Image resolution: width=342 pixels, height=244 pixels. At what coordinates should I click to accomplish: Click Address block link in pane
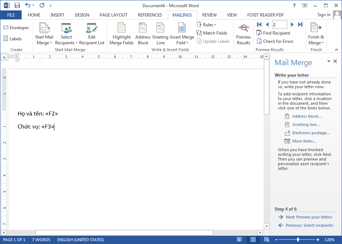click(x=307, y=116)
